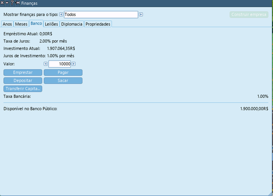Screen dimensions: 273x196
Task: Select next finance type with right arrow
Action: (141, 14)
